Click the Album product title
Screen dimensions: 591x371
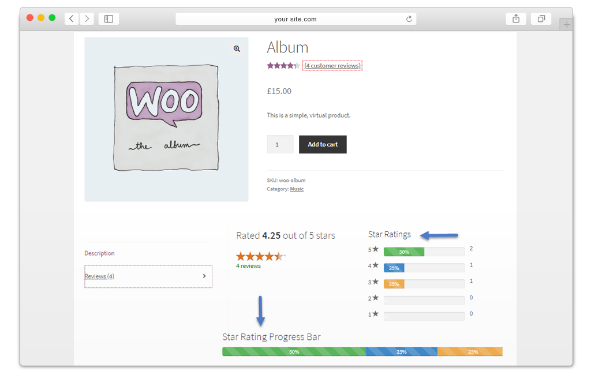(x=287, y=47)
